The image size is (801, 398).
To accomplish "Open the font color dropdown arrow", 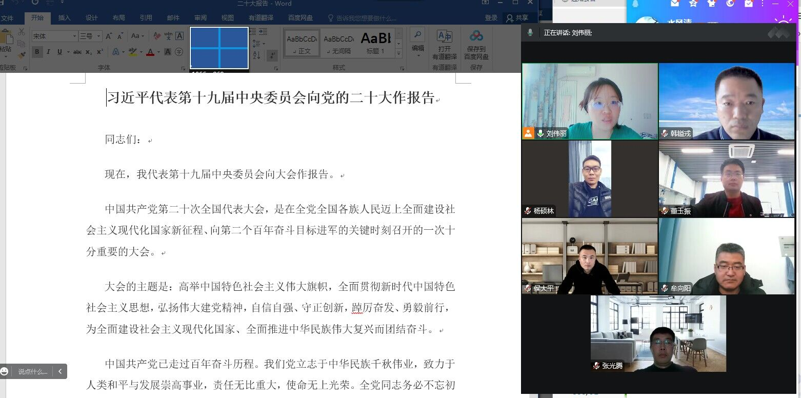I will tap(158, 52).
